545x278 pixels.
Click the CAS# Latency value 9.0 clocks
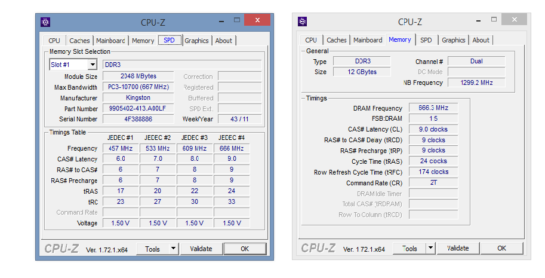tap(433, 129)
